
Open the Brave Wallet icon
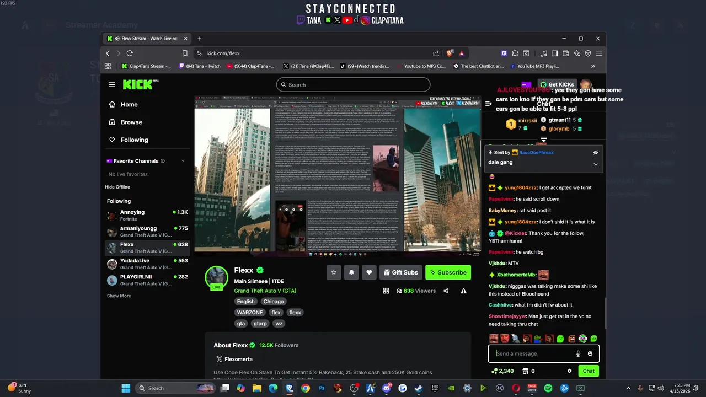pyautogui.click(x=566, y=53)
